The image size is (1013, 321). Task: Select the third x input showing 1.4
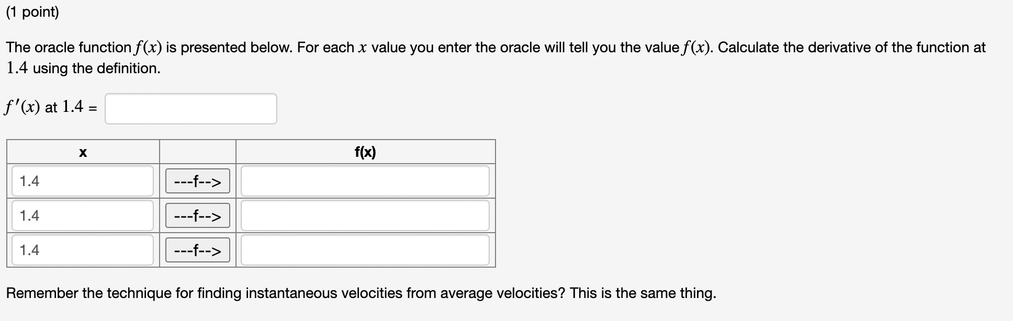pos(82,250)
